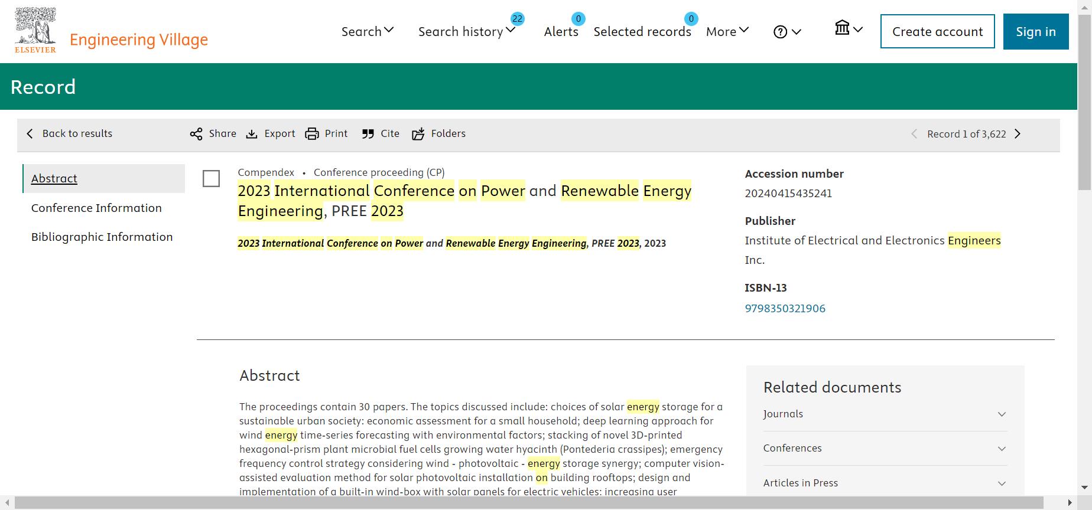The width and height of the screenshot is (1092, 510).
Task: Open Selected records
Action: 642,32
